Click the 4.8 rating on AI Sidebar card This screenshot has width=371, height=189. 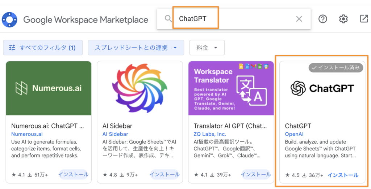(109, 175)
